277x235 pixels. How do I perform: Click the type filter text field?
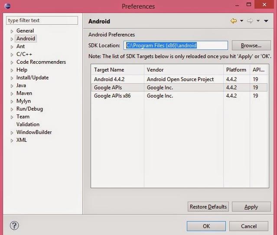[x=42, y=20]
